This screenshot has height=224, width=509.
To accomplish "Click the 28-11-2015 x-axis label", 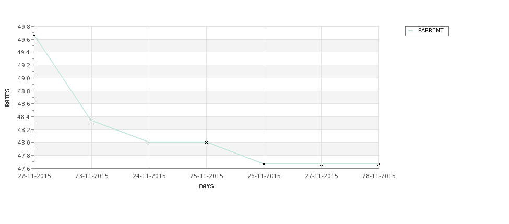I will click(379, 176).
